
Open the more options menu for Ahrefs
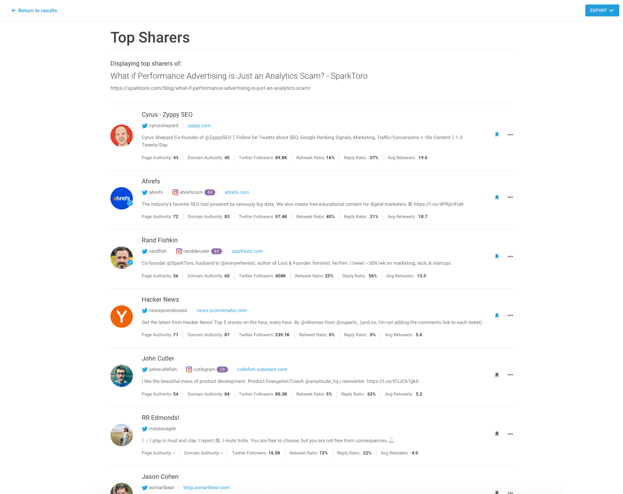510,197
